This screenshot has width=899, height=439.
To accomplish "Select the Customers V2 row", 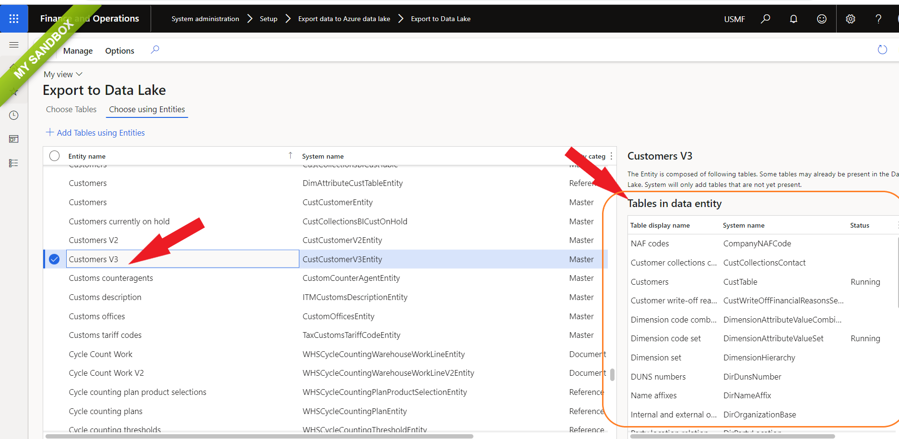I will 325,240.
